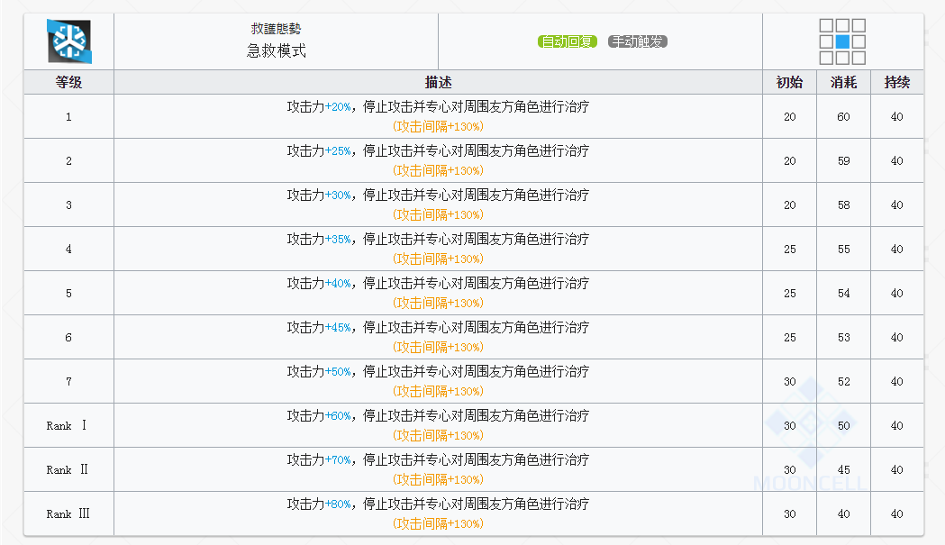945x545 pixels.
Task: Click the 描述 column header
Action: click(438, 82)
